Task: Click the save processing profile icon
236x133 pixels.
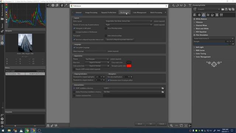Action: coord(226,9)
